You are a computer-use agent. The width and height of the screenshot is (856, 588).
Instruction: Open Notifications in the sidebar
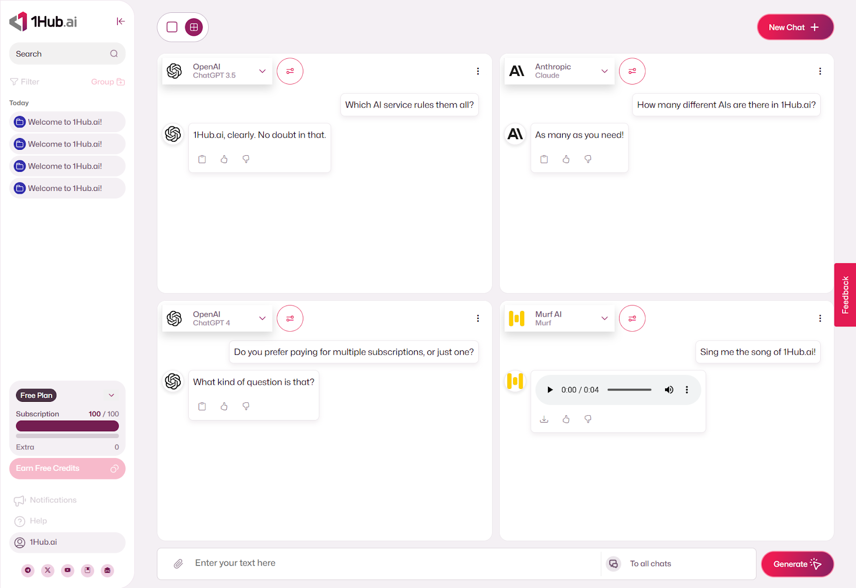(x=45, y=500)
